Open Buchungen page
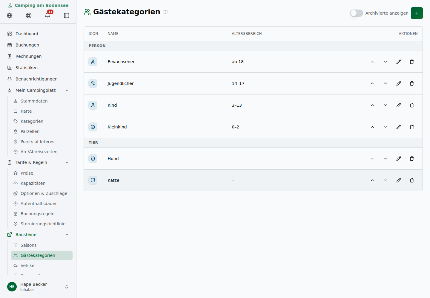Image resolution: width=430 pixels, height=298 pixels. point(38,45)
